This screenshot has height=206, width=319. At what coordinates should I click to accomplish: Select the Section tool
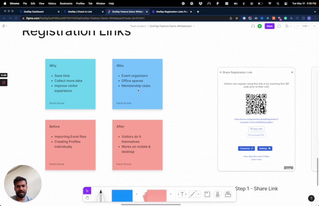click(207, 194)
